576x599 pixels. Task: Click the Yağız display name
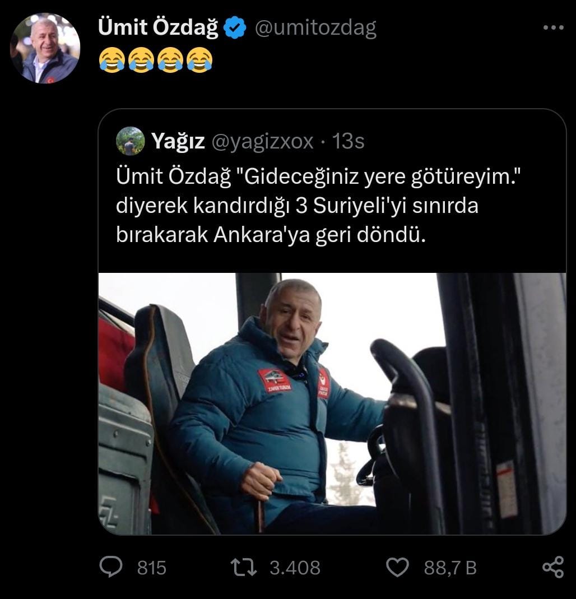click(178, 141)
